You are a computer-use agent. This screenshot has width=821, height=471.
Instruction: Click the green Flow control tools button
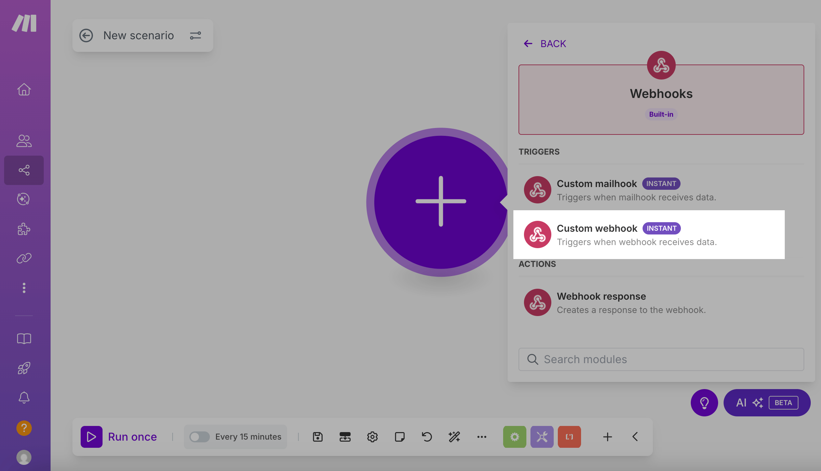tap(514, 437)
